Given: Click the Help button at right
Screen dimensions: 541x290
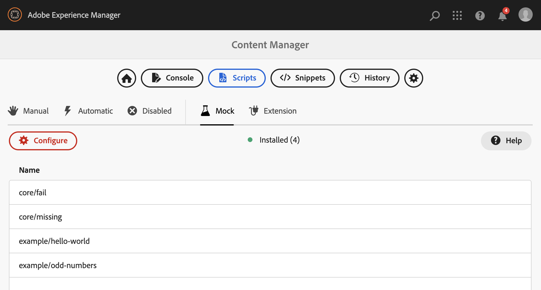Looking at the screenshot, I should 506,141.
